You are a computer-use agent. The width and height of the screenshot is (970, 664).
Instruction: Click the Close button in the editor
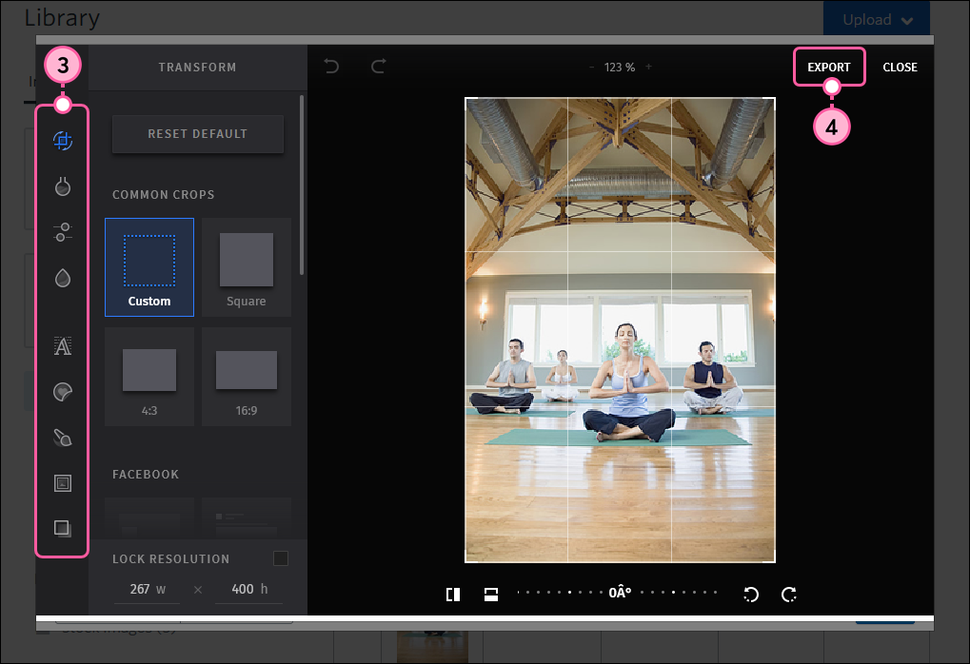pos(899,67)
